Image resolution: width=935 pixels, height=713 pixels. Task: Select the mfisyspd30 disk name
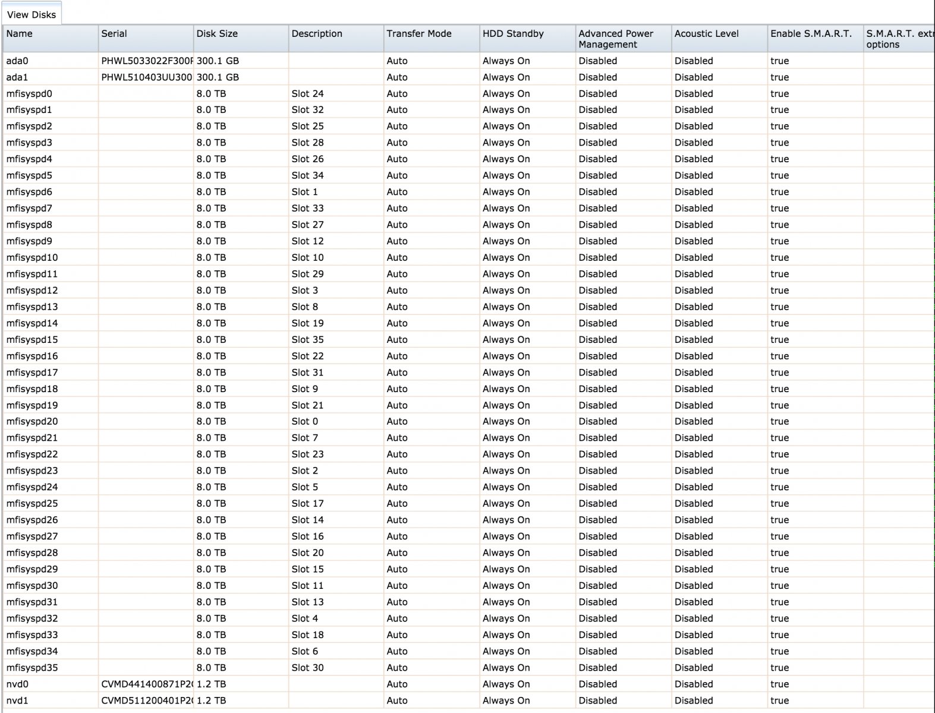[32, 586]
